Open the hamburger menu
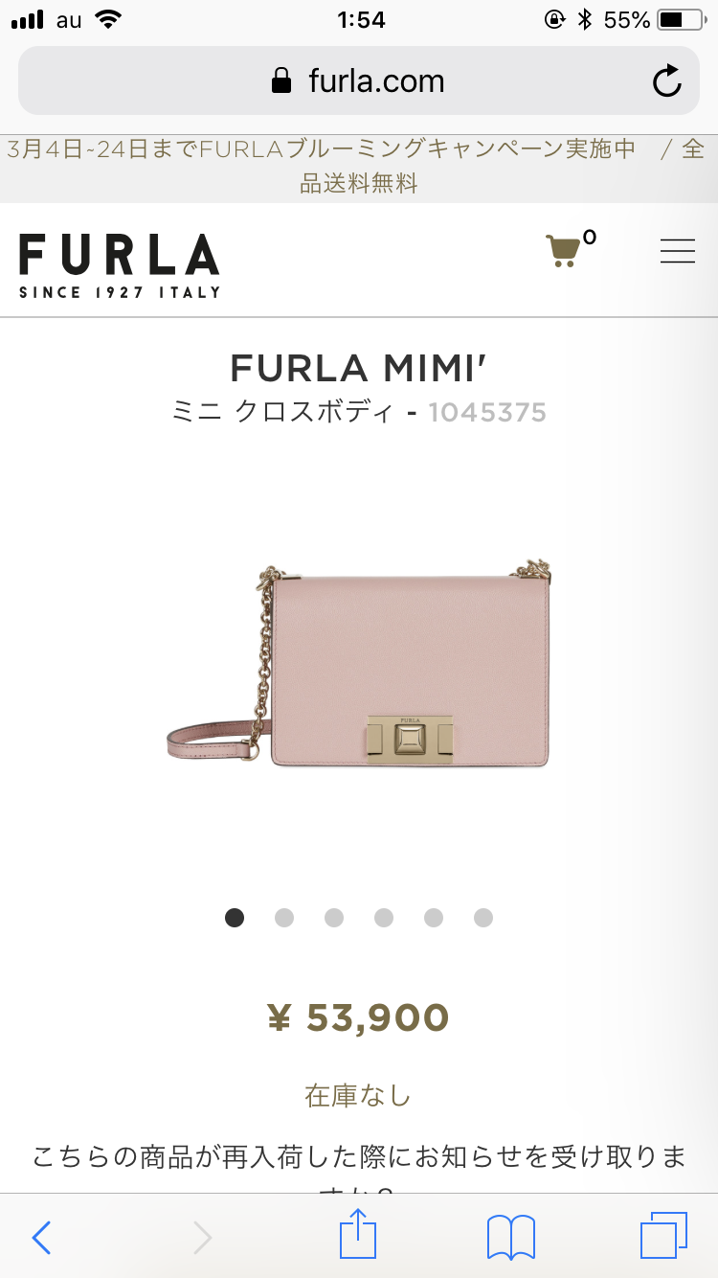 (x=678, y=251)
